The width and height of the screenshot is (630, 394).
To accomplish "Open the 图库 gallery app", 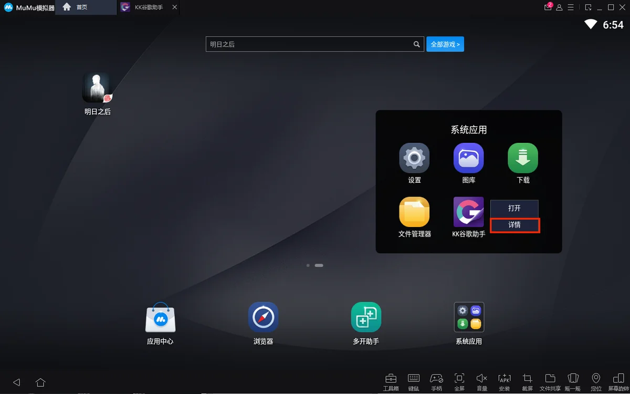I will pos(468,158).
